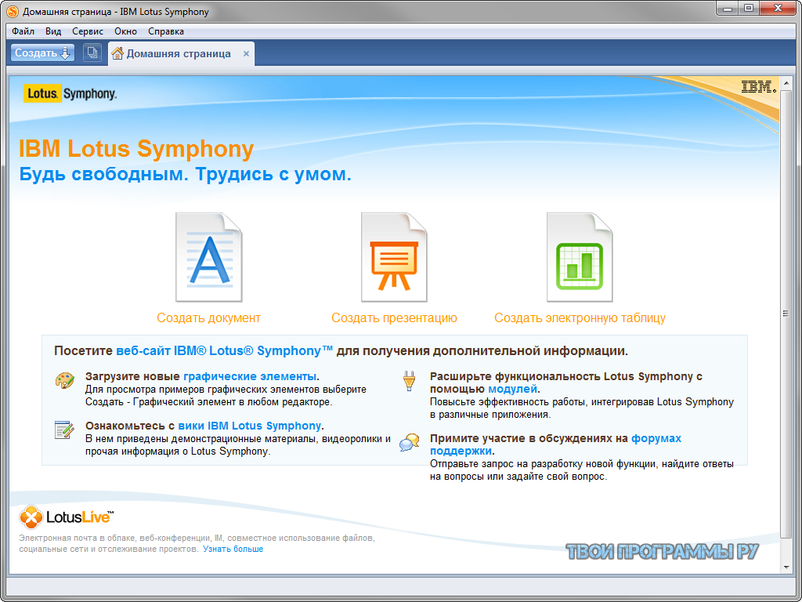Image resolution: width=802 pixels, height=602 pixels.
Task: Select the Домашняя страница tab
Action: tap(181, 54)
